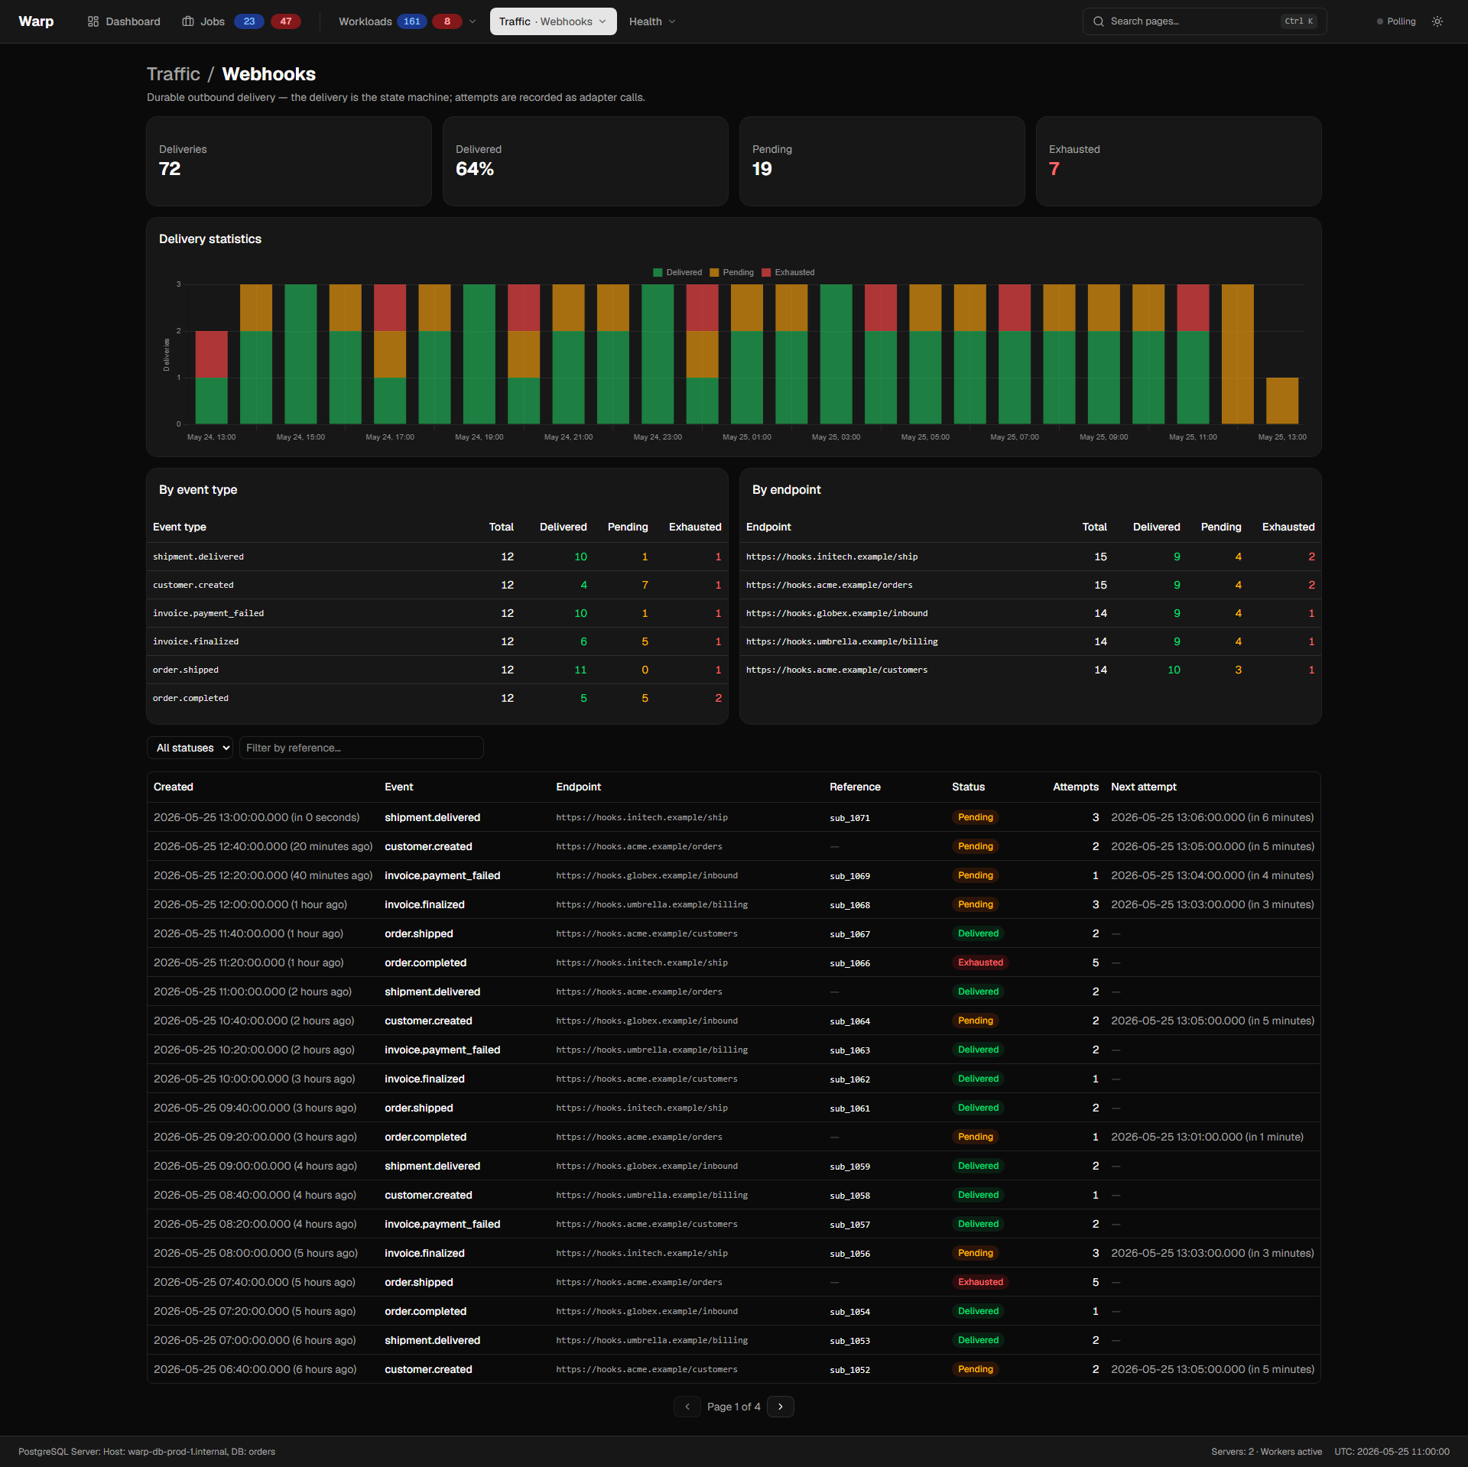Open the Dashboard nav item
The width and height of the screenshot is (1468, 1467).
click(x=124, y=21)
